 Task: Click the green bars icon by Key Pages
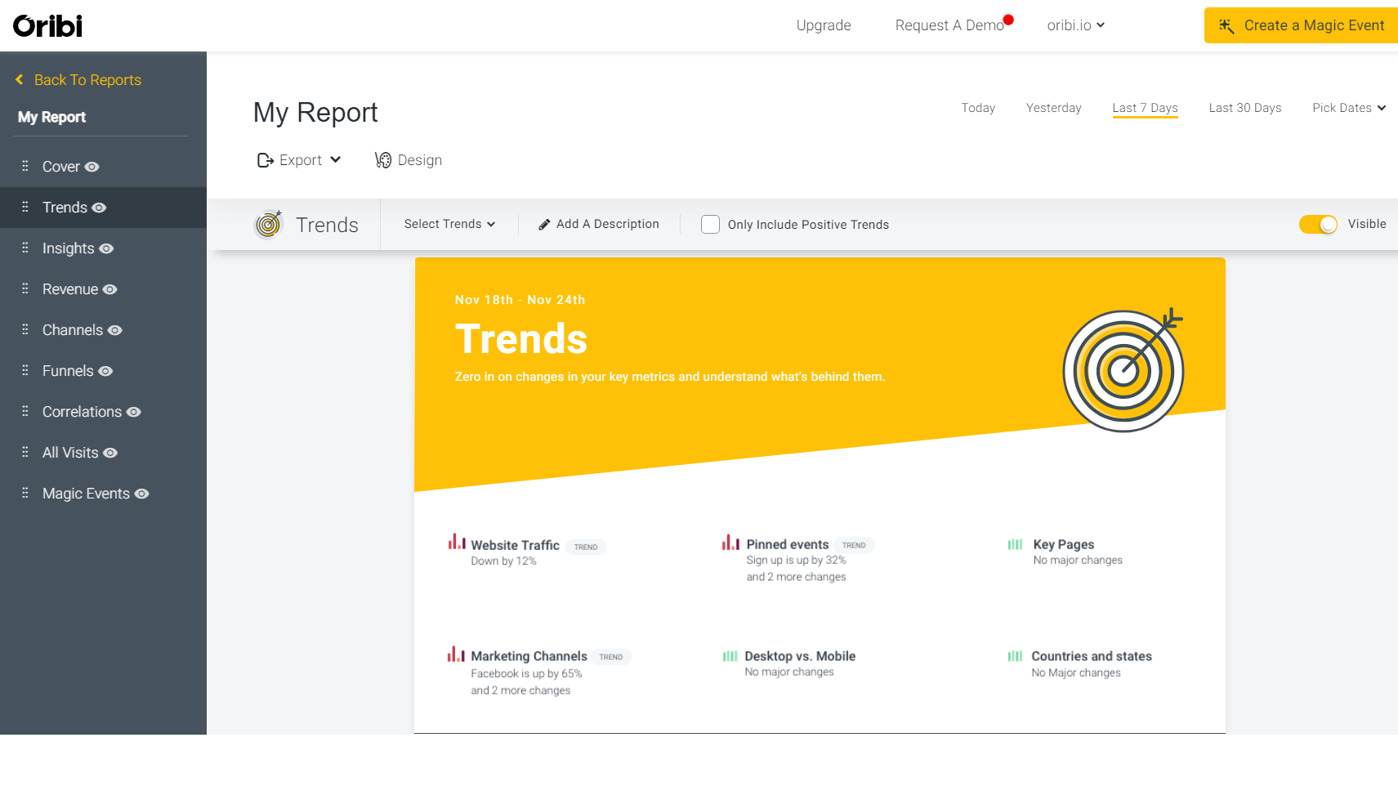(1015, 544)
